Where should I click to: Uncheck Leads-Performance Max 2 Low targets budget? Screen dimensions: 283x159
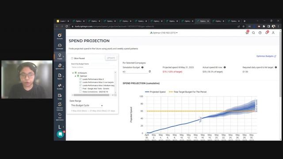80,82
